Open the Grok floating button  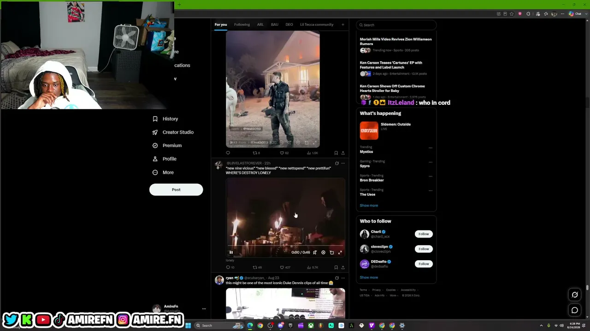point(575,295)
